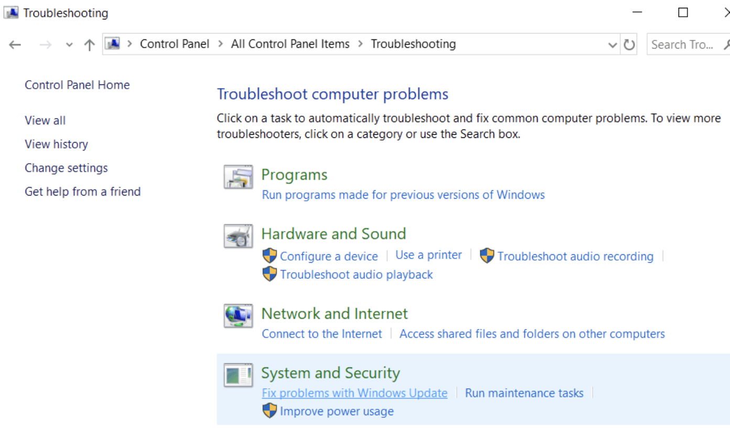The width and height of the screenshot is (730, 432).
Task: Open Get help from a friend
Action: 83,192
